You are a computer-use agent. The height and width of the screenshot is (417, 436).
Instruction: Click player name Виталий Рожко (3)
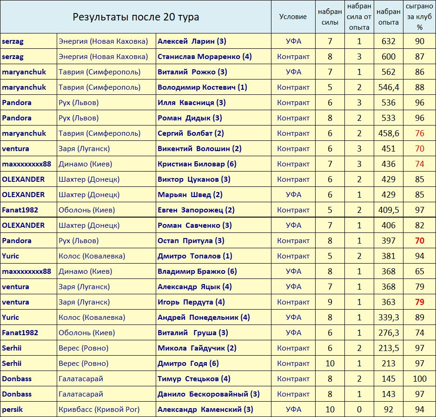192,72
